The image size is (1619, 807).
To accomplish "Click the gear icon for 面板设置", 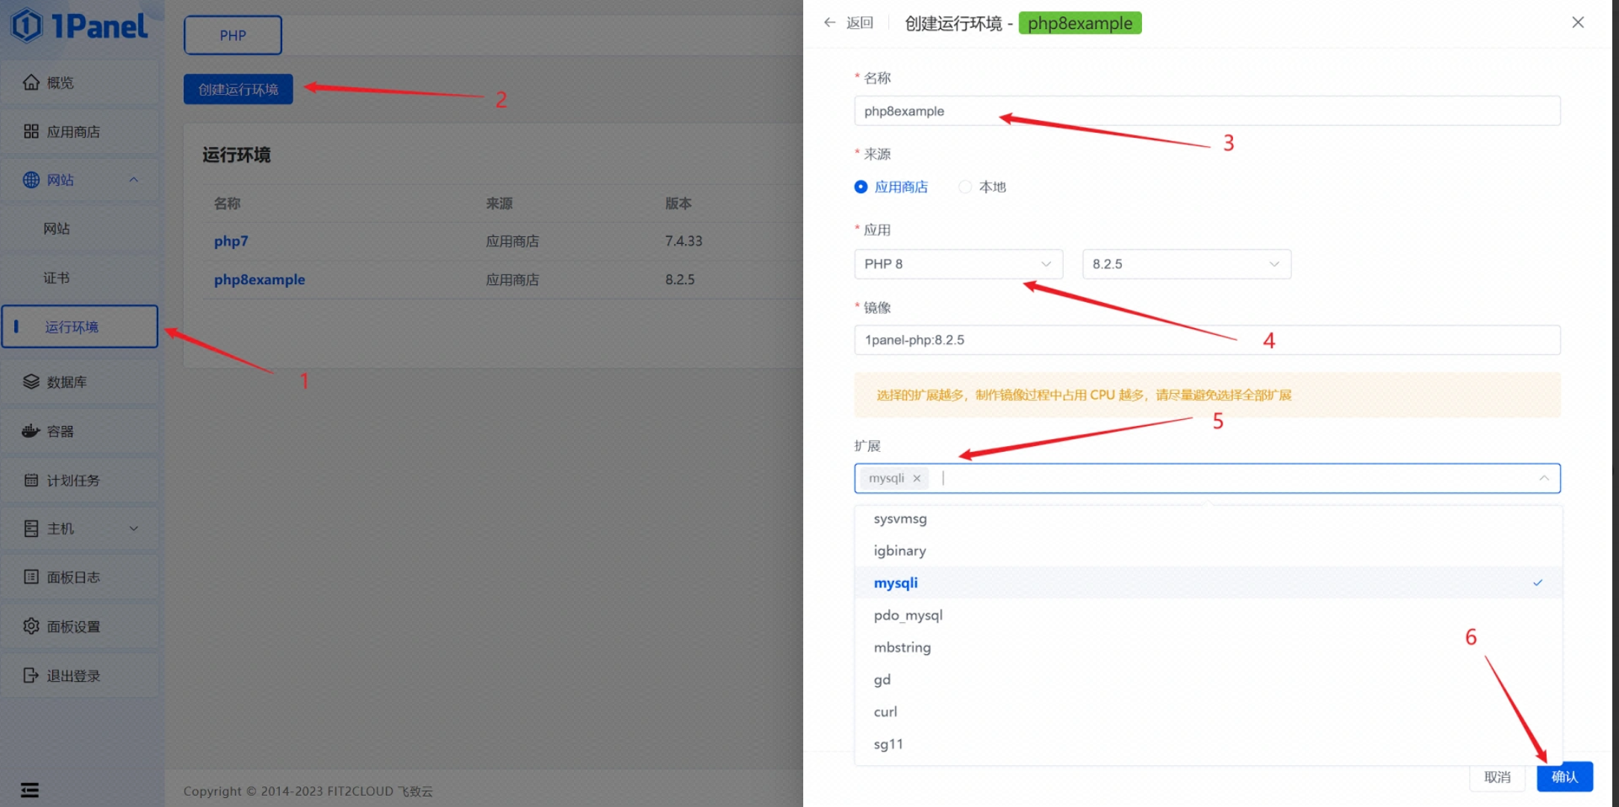I will pyautogui.click(x=31, y=627).
